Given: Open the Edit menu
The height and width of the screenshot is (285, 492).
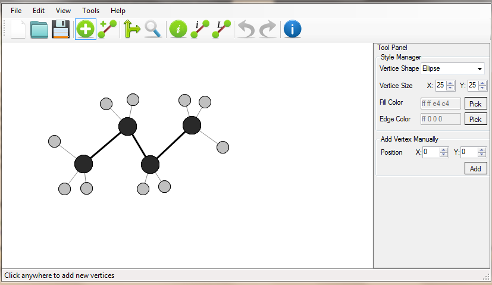Looking at the screenshot, I should [x=39, y=11].
